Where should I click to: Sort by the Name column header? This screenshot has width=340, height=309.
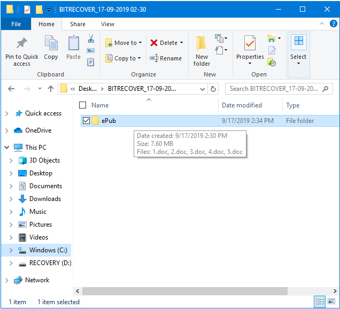[x=149, y=105]
